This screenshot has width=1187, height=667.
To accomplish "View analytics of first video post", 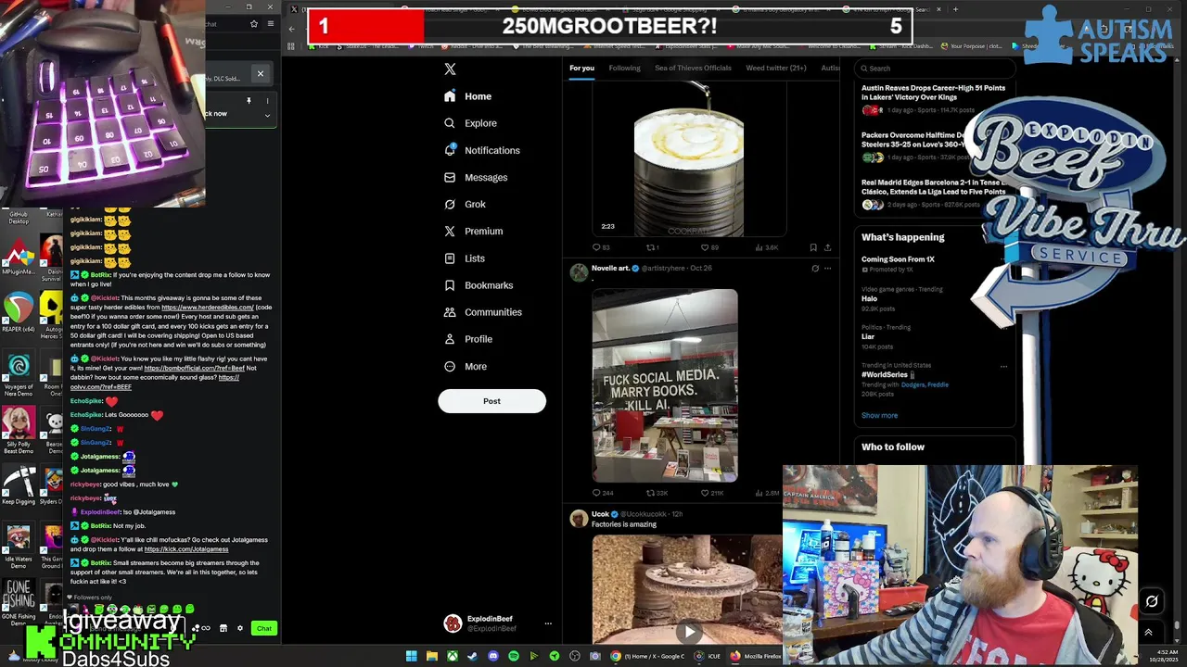I will point(766,247).
